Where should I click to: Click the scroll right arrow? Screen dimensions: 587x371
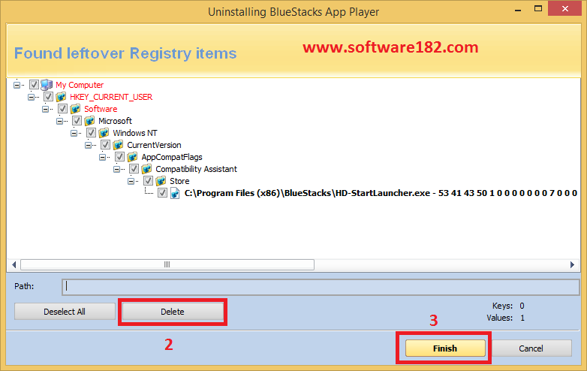pos(572,264)
